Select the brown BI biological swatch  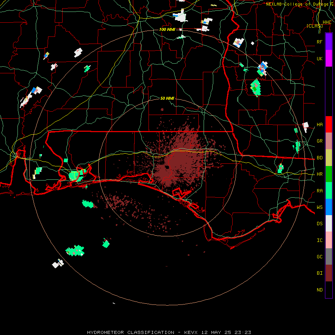[329, 273]
